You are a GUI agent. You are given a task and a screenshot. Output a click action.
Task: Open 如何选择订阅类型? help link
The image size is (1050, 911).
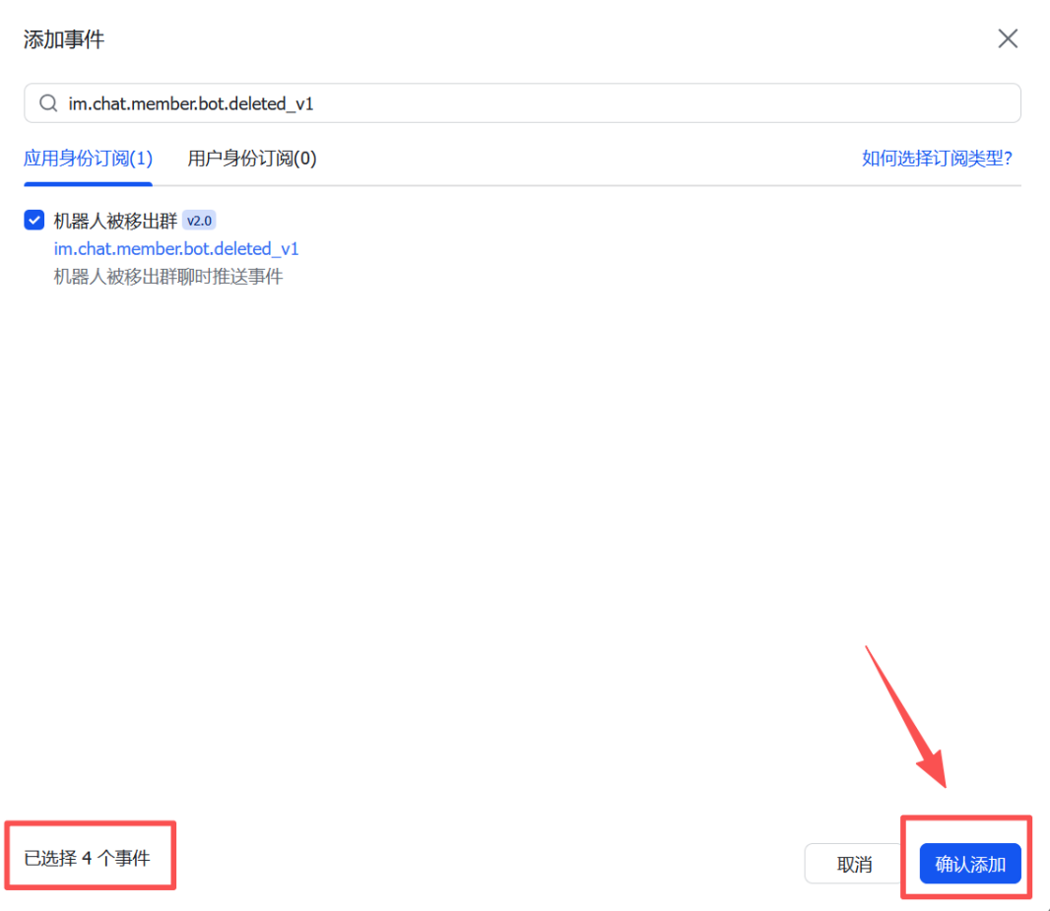pos(937,159)
